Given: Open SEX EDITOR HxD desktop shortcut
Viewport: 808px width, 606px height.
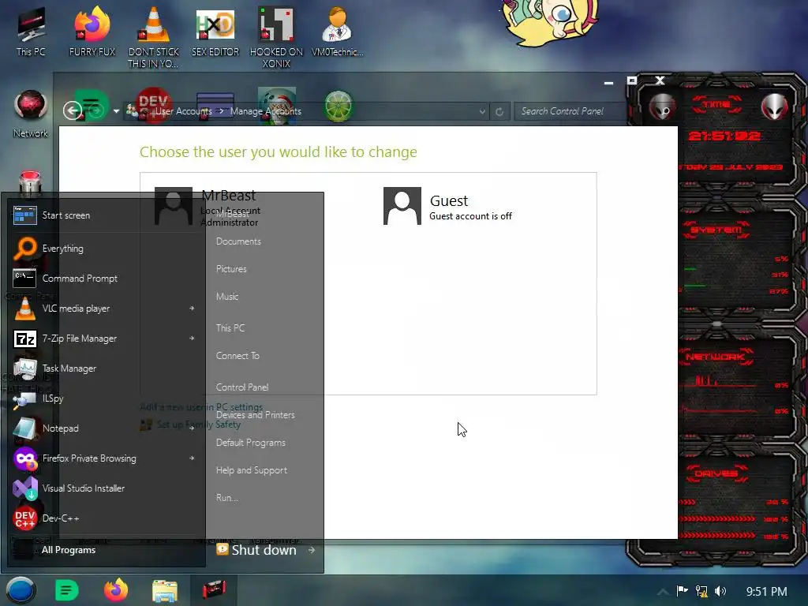Looking at the screenshot, I should click(215, 32).
